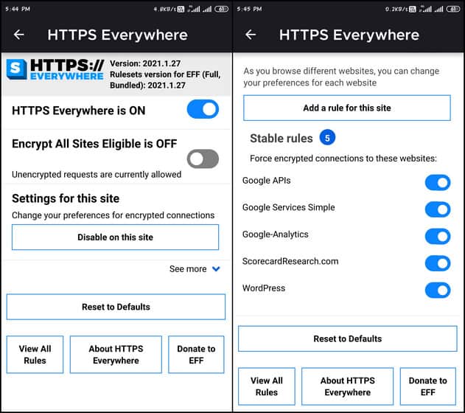Toggle the Google Services Simple rule
The image size is (465, 413).
pyautogui.click(x=438, y=209)
